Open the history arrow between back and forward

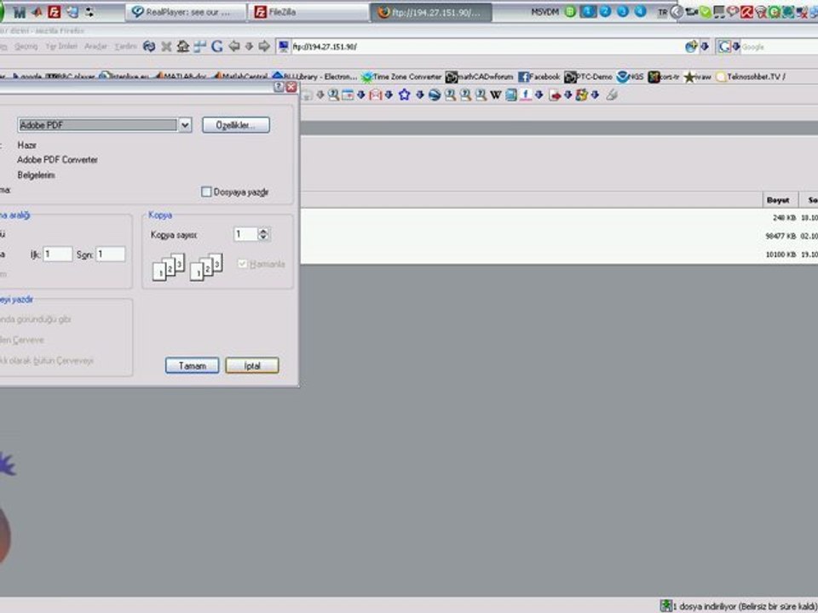(x=250, y=46)
